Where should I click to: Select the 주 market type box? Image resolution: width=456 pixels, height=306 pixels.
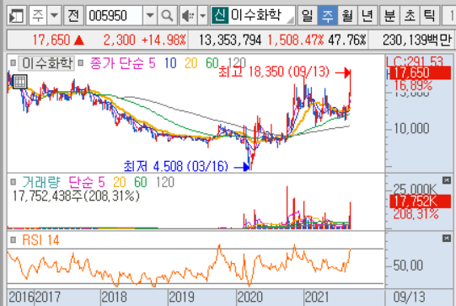pyautogui.click(x=38, y=15)
